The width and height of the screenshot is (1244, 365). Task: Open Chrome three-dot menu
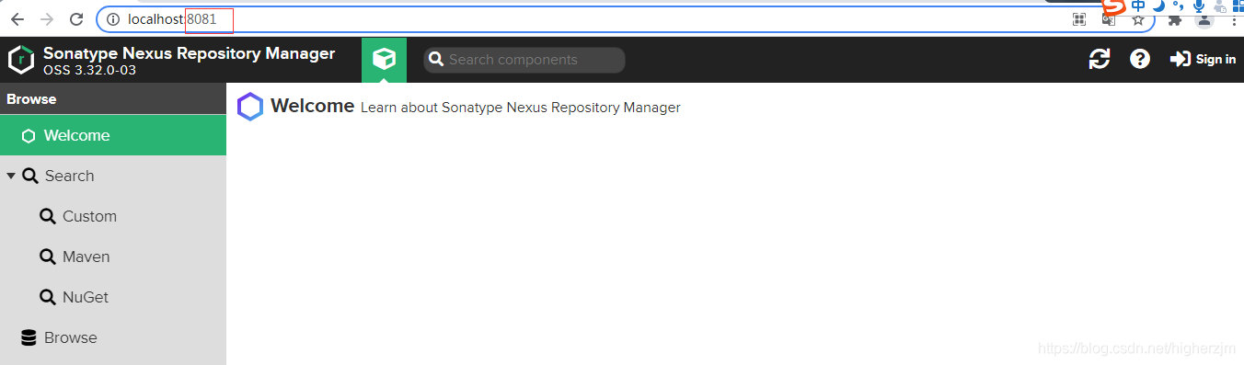pos(1233,19)
